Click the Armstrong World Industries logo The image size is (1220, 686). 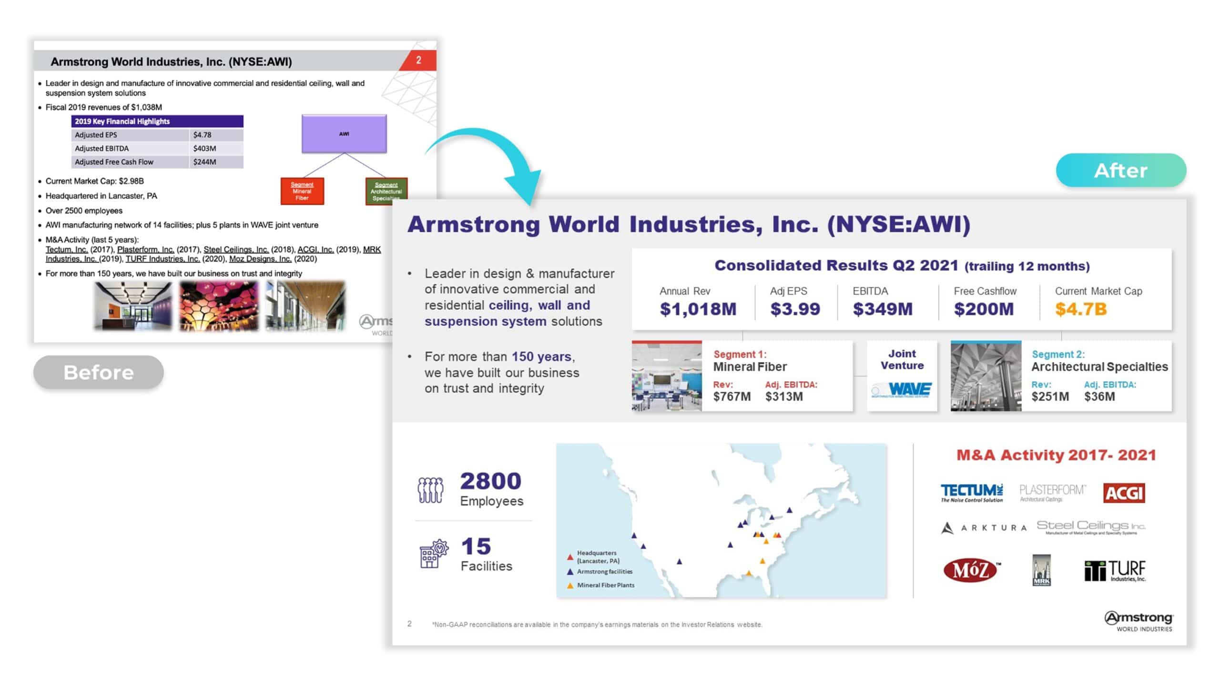coord(1139,621)
